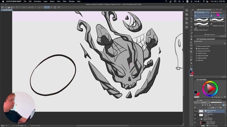Collapse the Folder 2 Copy layer folder
The height and width of the screenshot is (127, 227).
[x=199, y=119]
